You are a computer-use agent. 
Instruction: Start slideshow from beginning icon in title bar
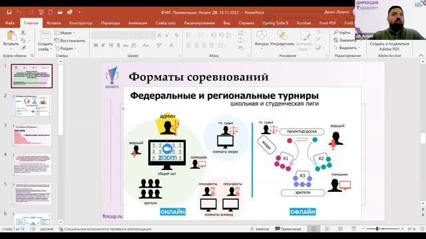point(41,12)
